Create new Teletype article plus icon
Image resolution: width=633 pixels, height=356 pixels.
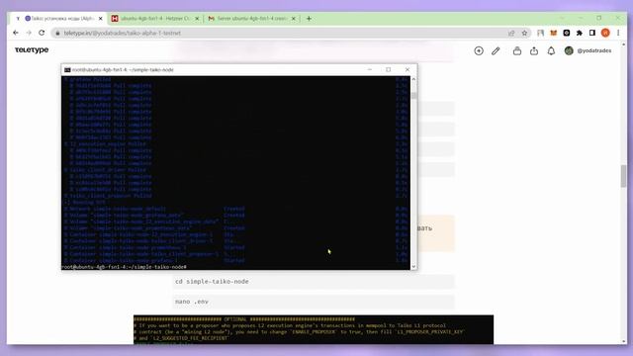click(479, 50)
